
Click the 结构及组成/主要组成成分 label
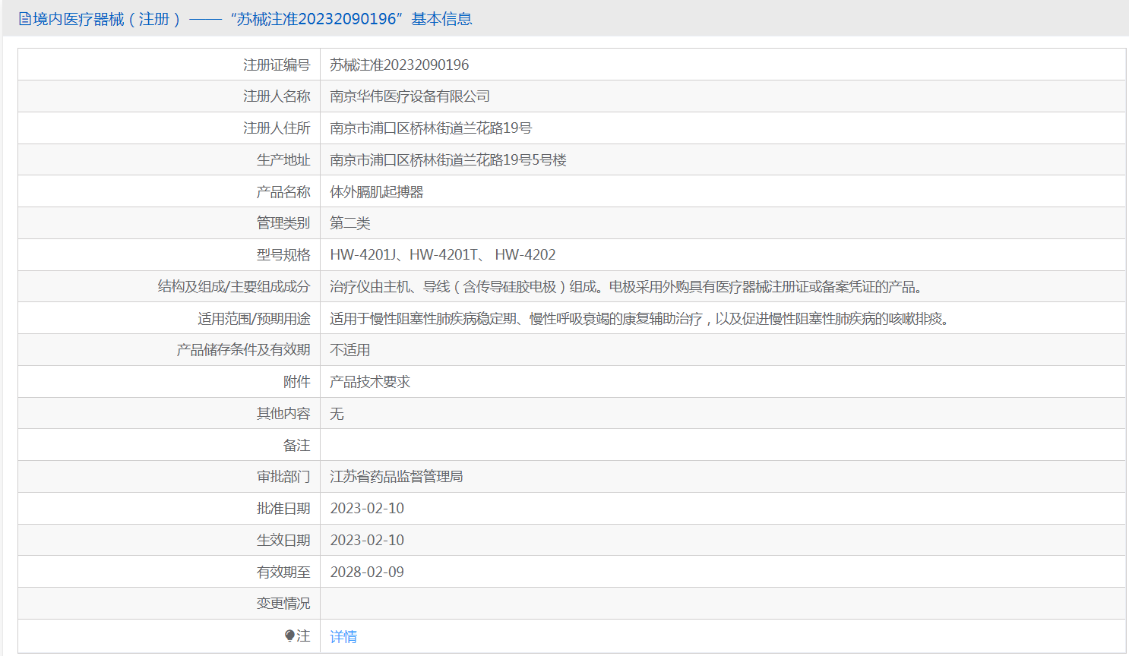coord(234,287)
